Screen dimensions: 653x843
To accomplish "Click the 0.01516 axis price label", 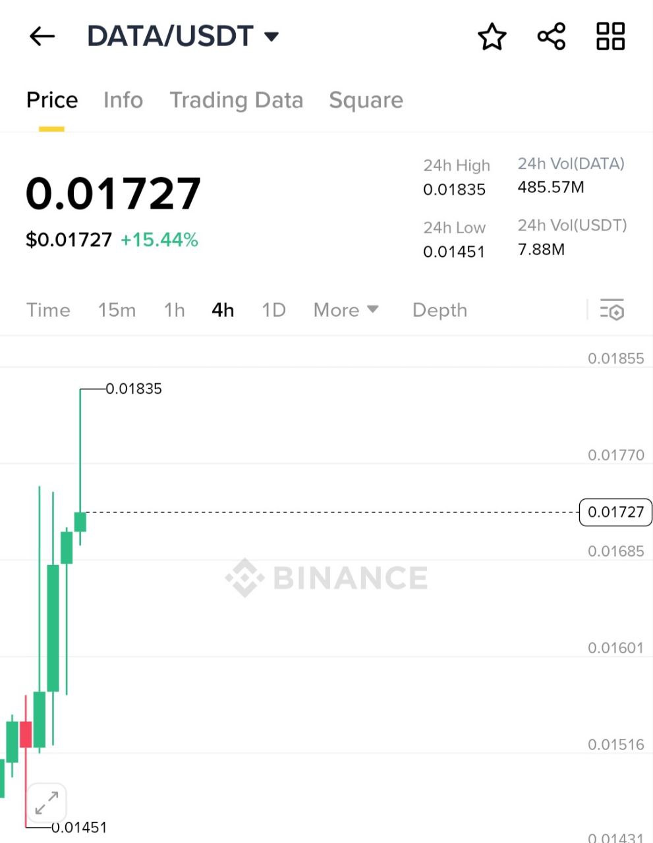I will pyautogui.click(x=615, y=744).
